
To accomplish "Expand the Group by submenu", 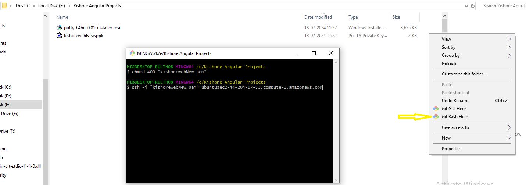I will tap(509, 55).
